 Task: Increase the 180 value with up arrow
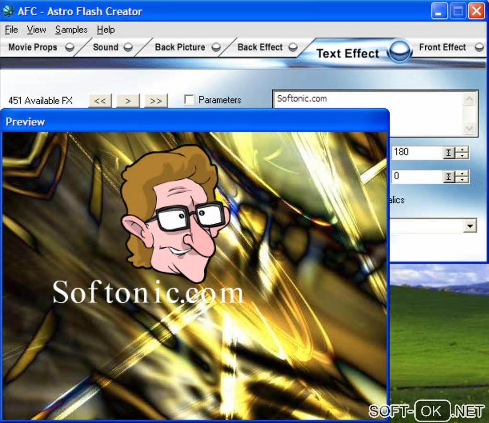(462, 149)
